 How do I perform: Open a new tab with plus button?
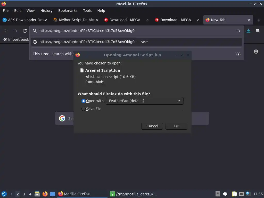click(259, 20)
